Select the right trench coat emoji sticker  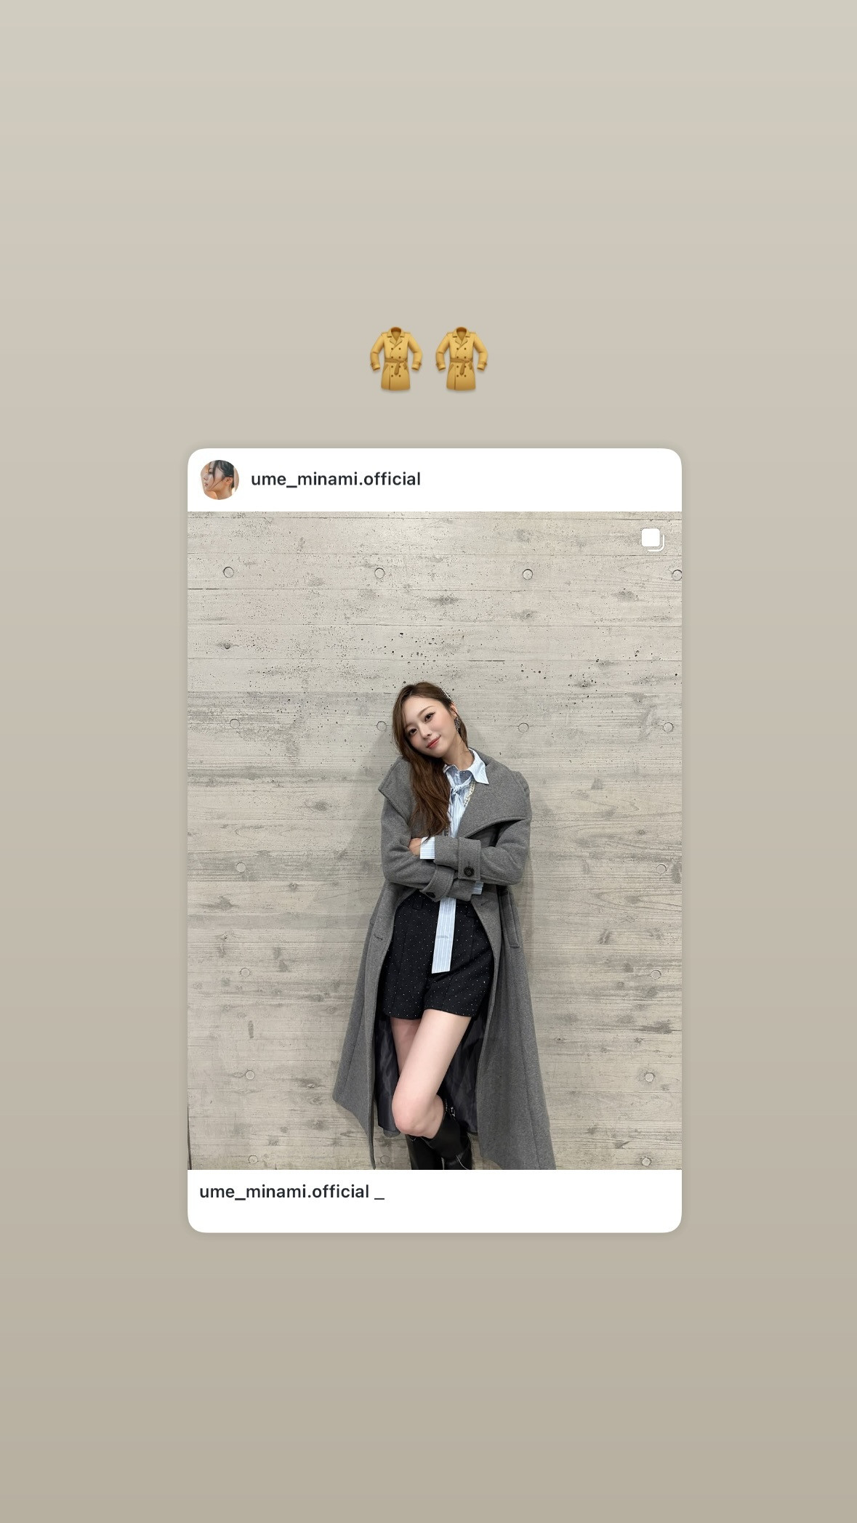click(x=461, y=359)
